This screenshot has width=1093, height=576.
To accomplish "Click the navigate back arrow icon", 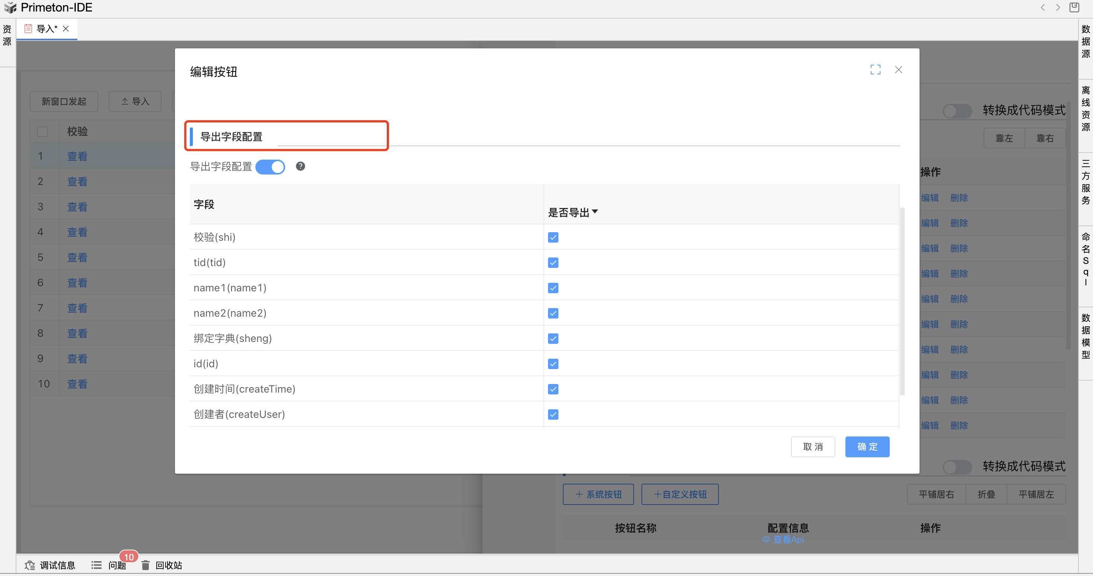I will point(1042,7).
